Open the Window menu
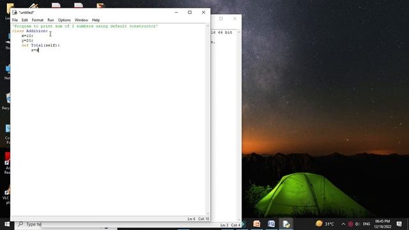This screenshot has width=409, height=230. pos(81,20)
